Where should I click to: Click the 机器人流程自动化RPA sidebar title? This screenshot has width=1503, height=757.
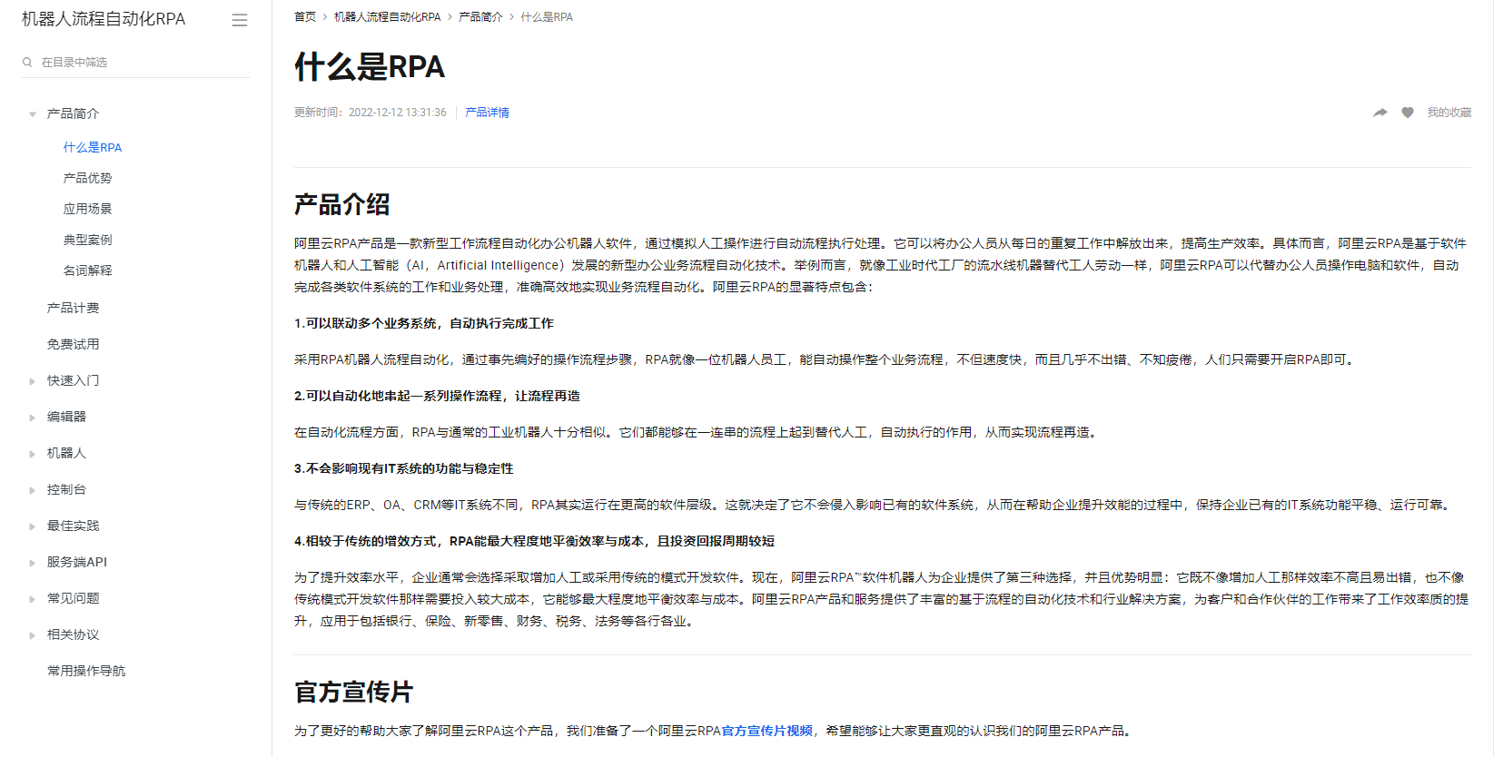(104, 19)
